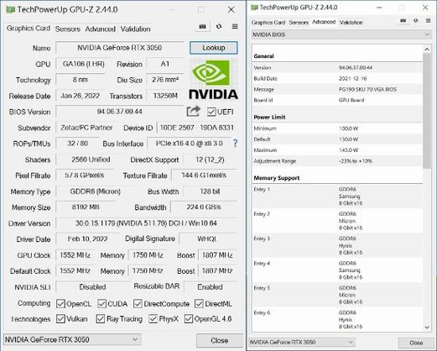The image size is (437, 351).
Task: Click the refresh icon in right window
Action: [416, 21]
